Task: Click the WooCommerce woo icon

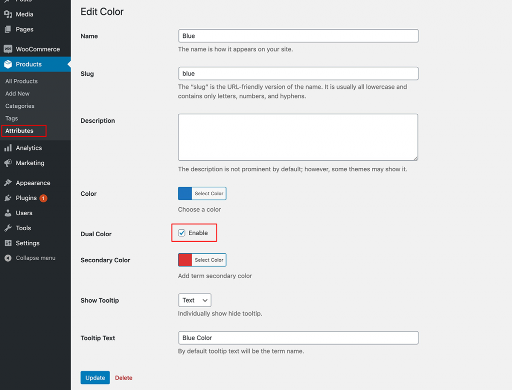Action: coord(8,49)
